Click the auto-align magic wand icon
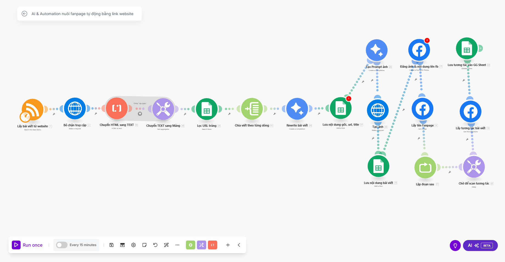The image size is (505, 262). coord(166,245)
